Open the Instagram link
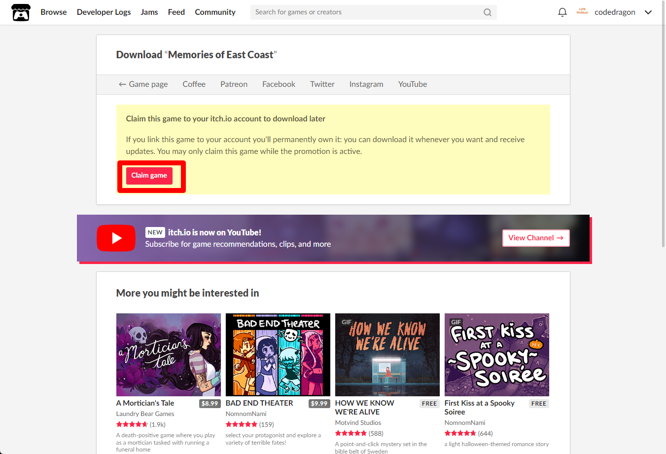 click(x=366, y=84)
